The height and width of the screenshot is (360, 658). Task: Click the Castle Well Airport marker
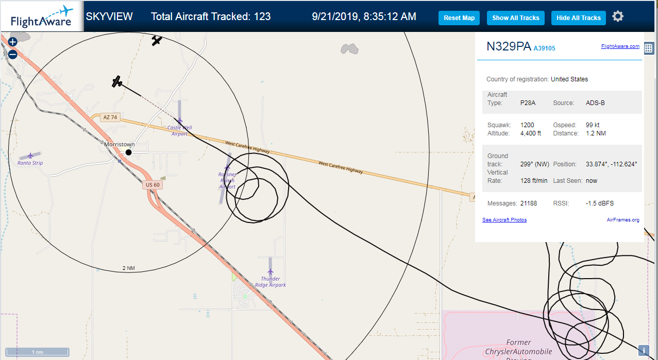click(179, 122)
